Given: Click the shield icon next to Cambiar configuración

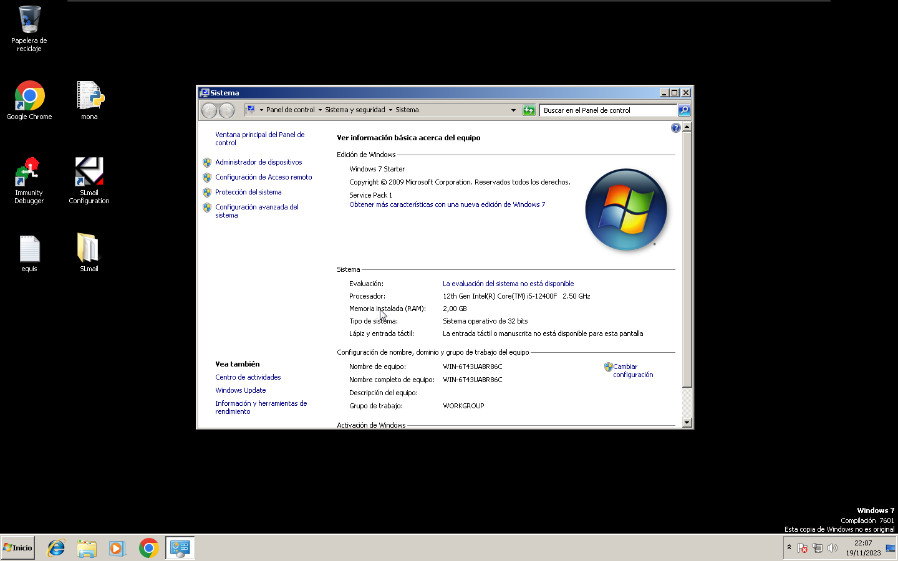Looking at the screenshot, I should click(608, 367).
